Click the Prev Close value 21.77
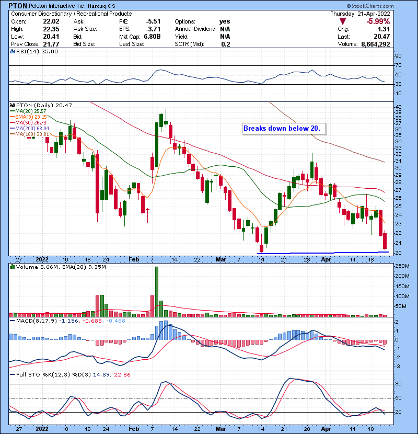The width and height of the screenshot is (418, 434). (x=51, y=44)
